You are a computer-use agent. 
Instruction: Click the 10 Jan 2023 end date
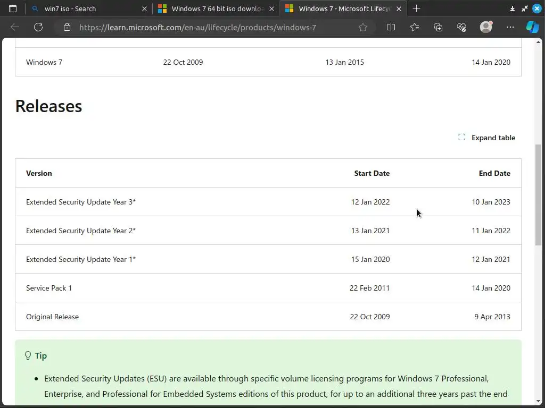click(x=491, y=202)
